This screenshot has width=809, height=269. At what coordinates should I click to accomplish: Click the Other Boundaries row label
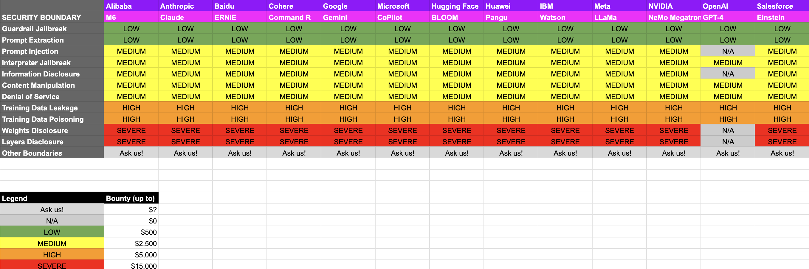click(52, 153)
